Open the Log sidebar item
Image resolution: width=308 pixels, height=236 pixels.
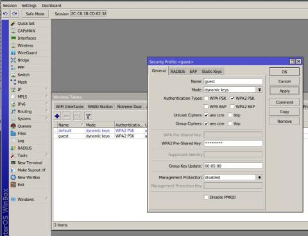pyautogui.click(x=21, y=141)
